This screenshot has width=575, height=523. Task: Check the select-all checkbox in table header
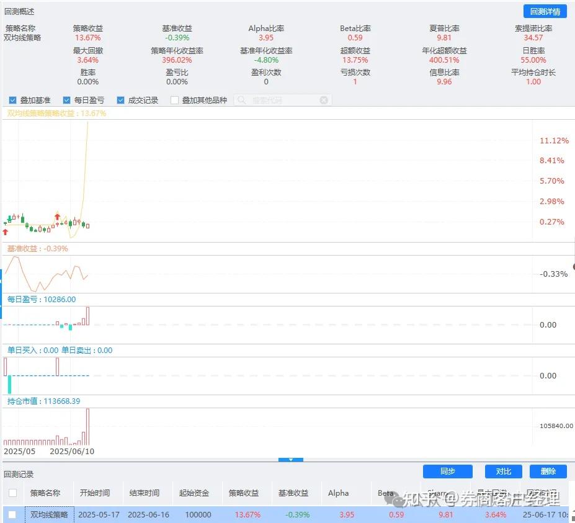point(12,493)
